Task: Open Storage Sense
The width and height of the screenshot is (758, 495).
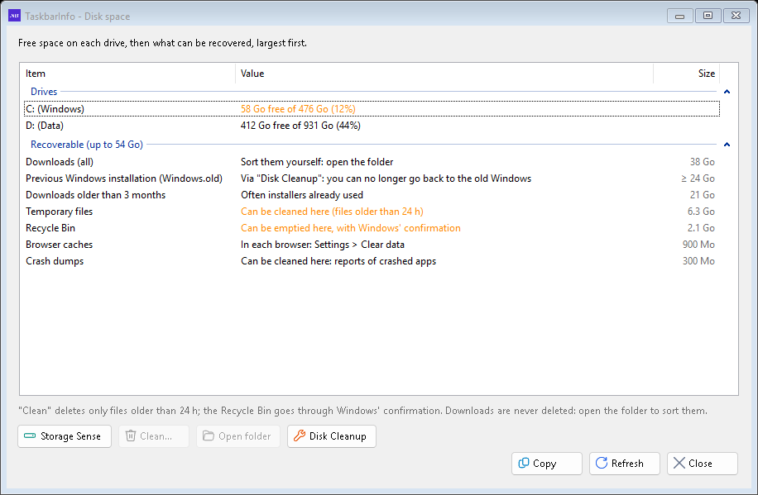Action: point(65,436)
